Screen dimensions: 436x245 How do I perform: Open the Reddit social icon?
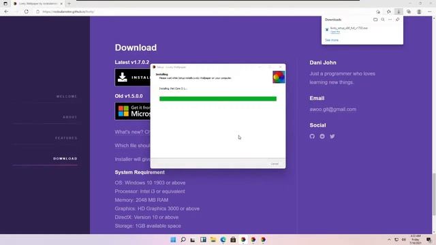pyautogui.click(x=322, y=136)
